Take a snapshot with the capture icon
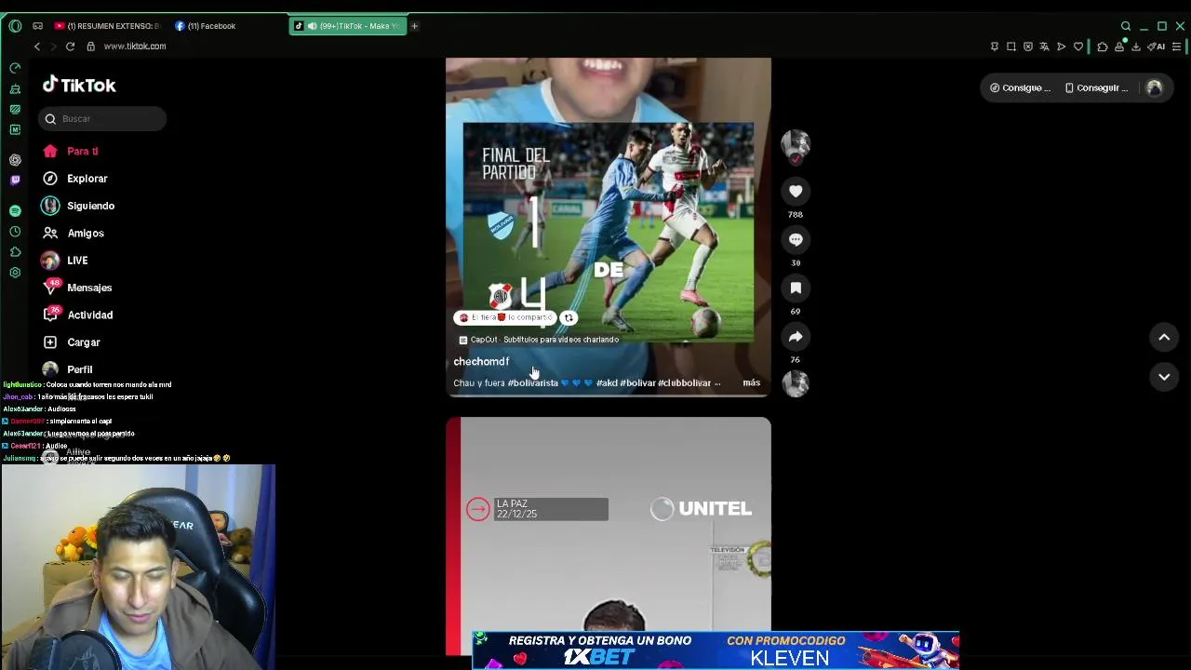The height and width of the screenshot is (670, 1191). [1011, 47]
